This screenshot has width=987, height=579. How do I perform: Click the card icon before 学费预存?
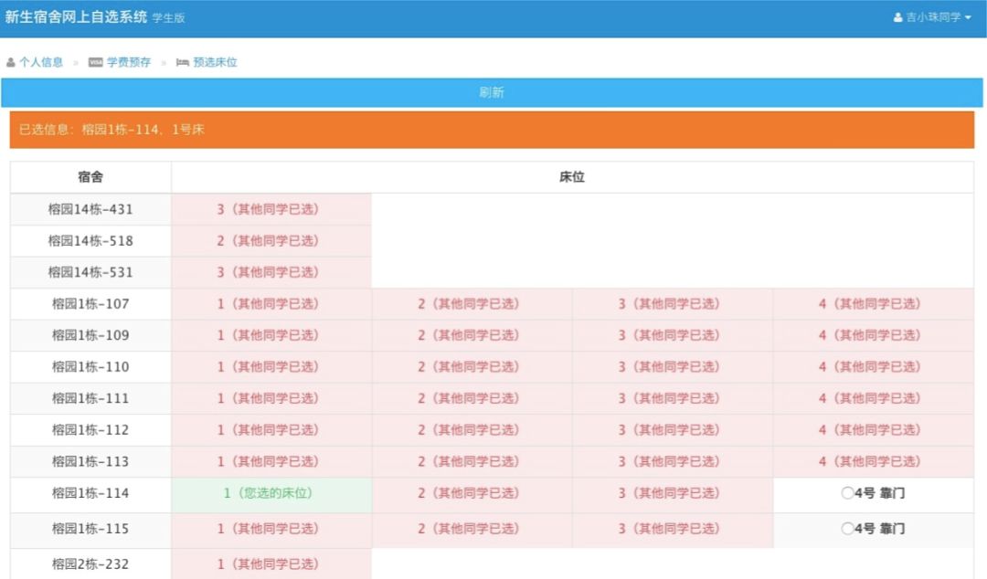click(x=96, y=62)
